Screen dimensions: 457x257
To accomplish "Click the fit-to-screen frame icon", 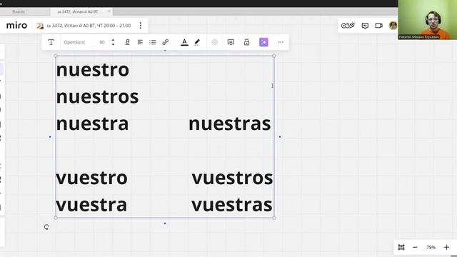I will 401,247.
